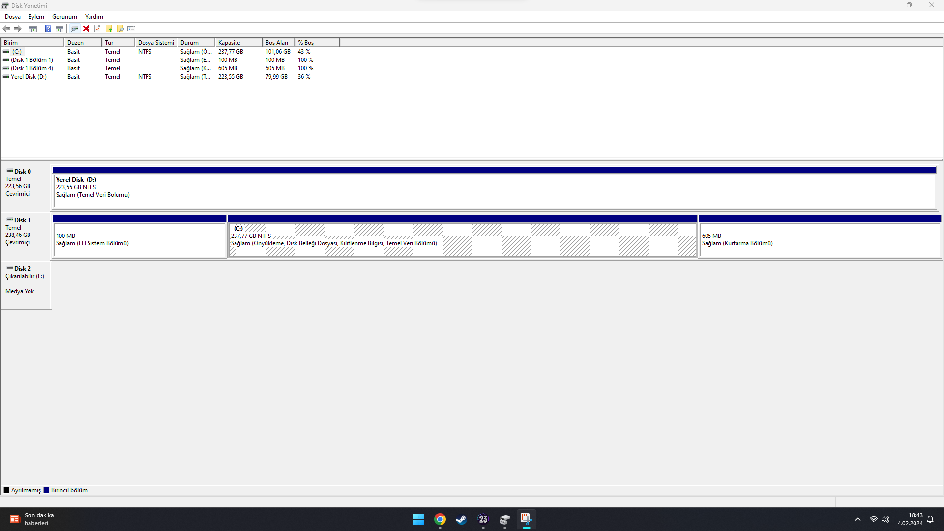Show hidden system tray icons chevron
Screen dimensions: 944x531
[x=858, y=519]
